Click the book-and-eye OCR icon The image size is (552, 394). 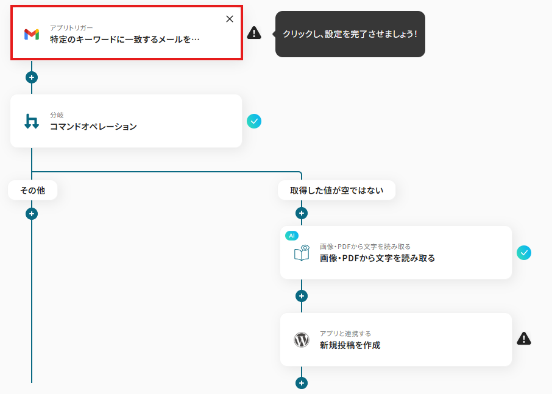(x=302, y=253)
